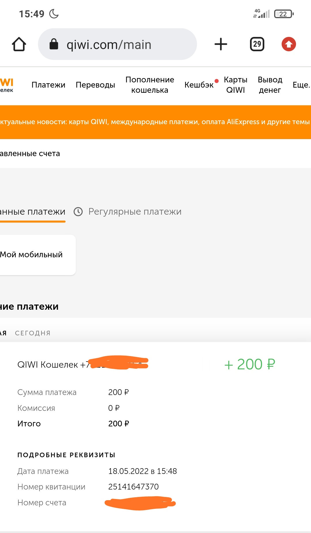
Task: Tap the browser home icon
Action: coord(19,44)
